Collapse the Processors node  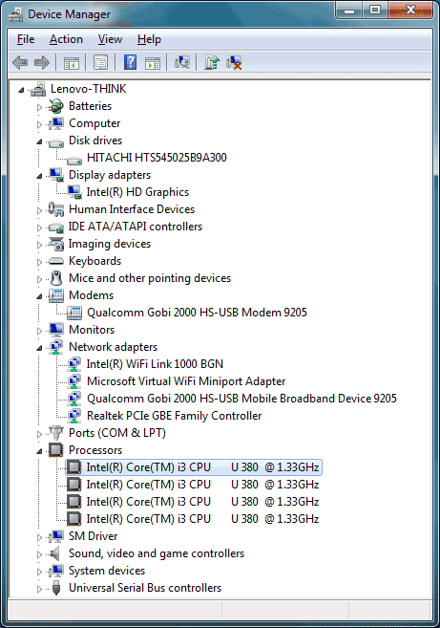pyautogui.click(x=39, y=452)
